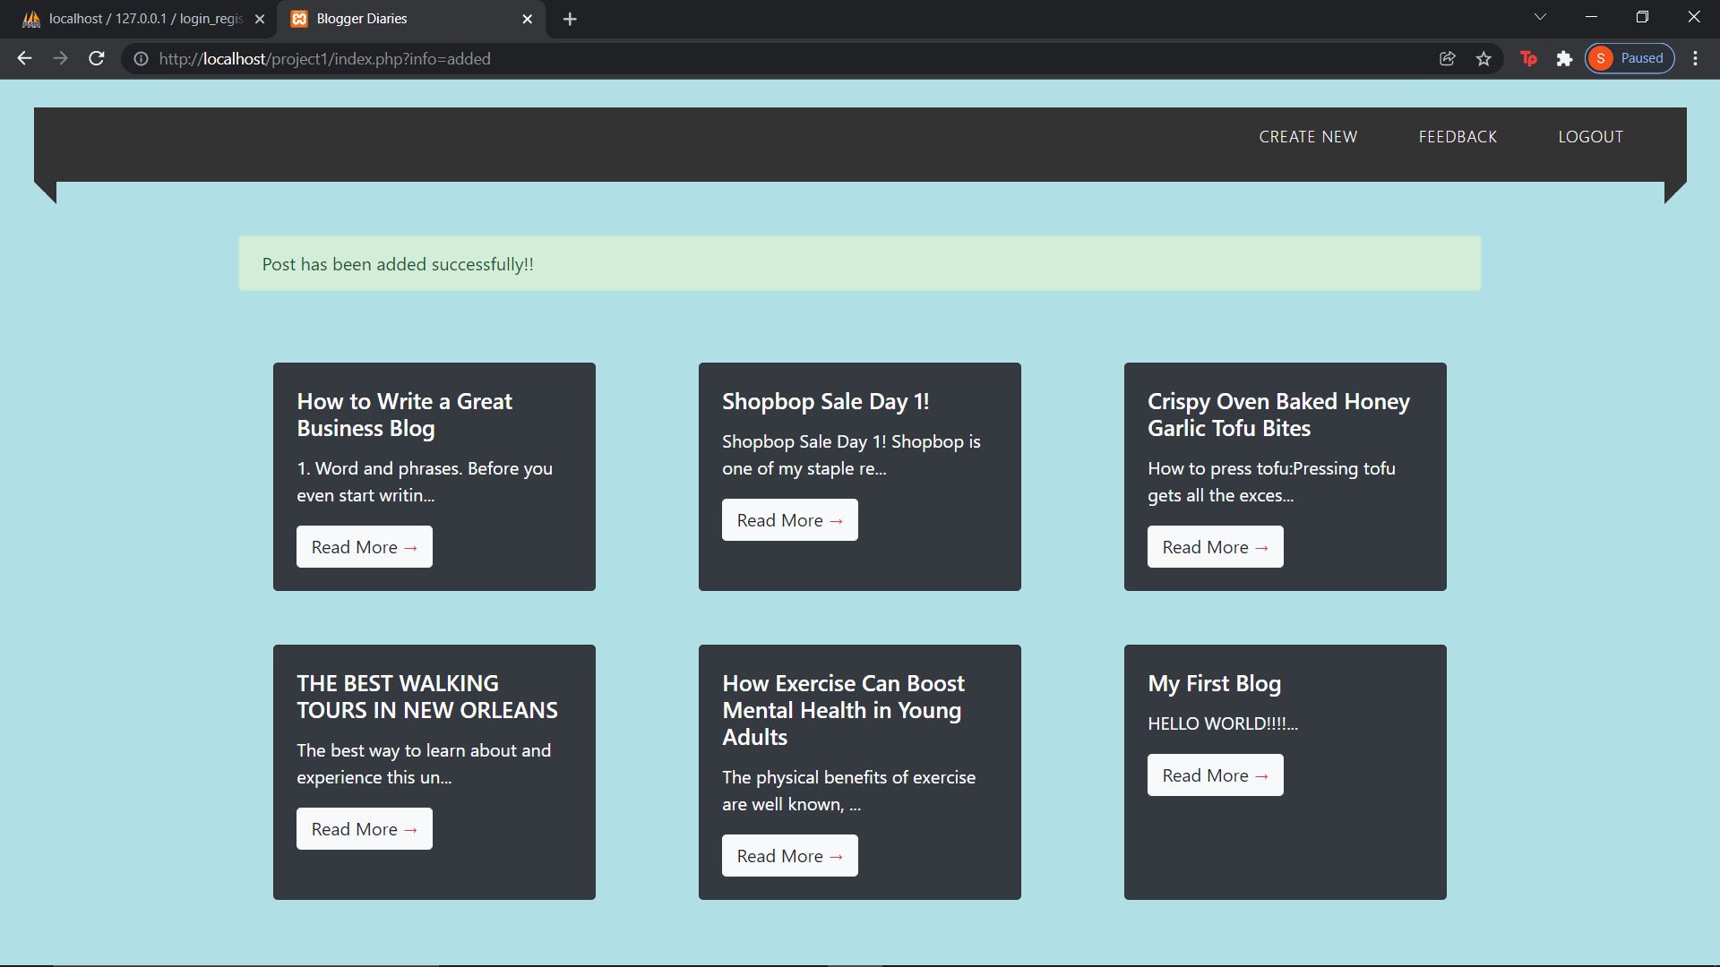Reload the current page
The height and width of the screenshot is (967, 1720).
click(x=96, y=58)
